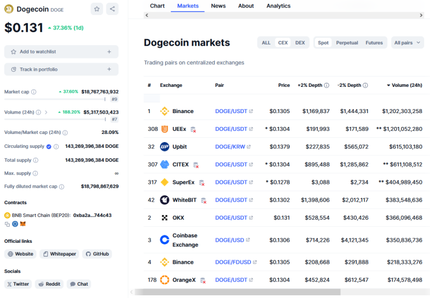Click the Upbit exchange logo

click(x=164, y=147)
